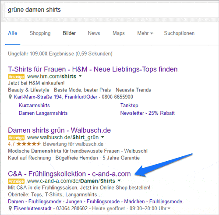Click the map pin icon beside Eisenhüttenstadt
Image resolution: width=219 pixels, height=215 pixels.
[10, 208]
